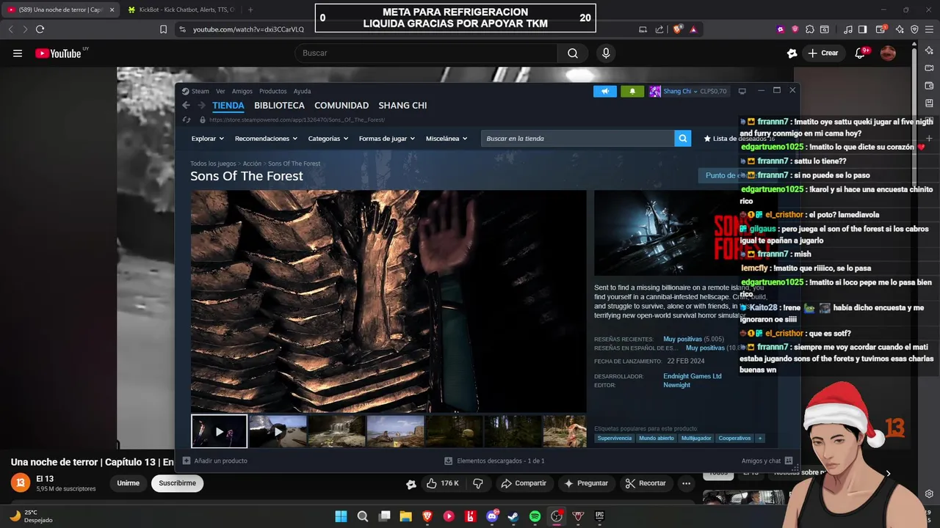Reload the page in the browser
The height and width of the screenshot is (528, 940).
click(40, 29)
